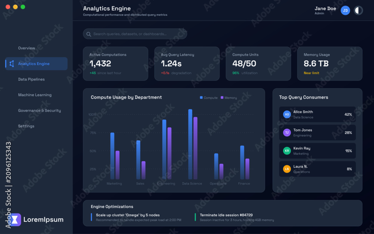Click the Analytics Engine megaphone icon
The height and width of the screenshot is (234, 374).
point(12,64)
